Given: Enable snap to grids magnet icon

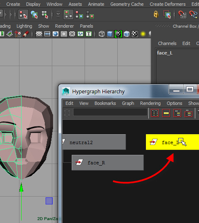Looking at the screenshot, I should [182, 14].
